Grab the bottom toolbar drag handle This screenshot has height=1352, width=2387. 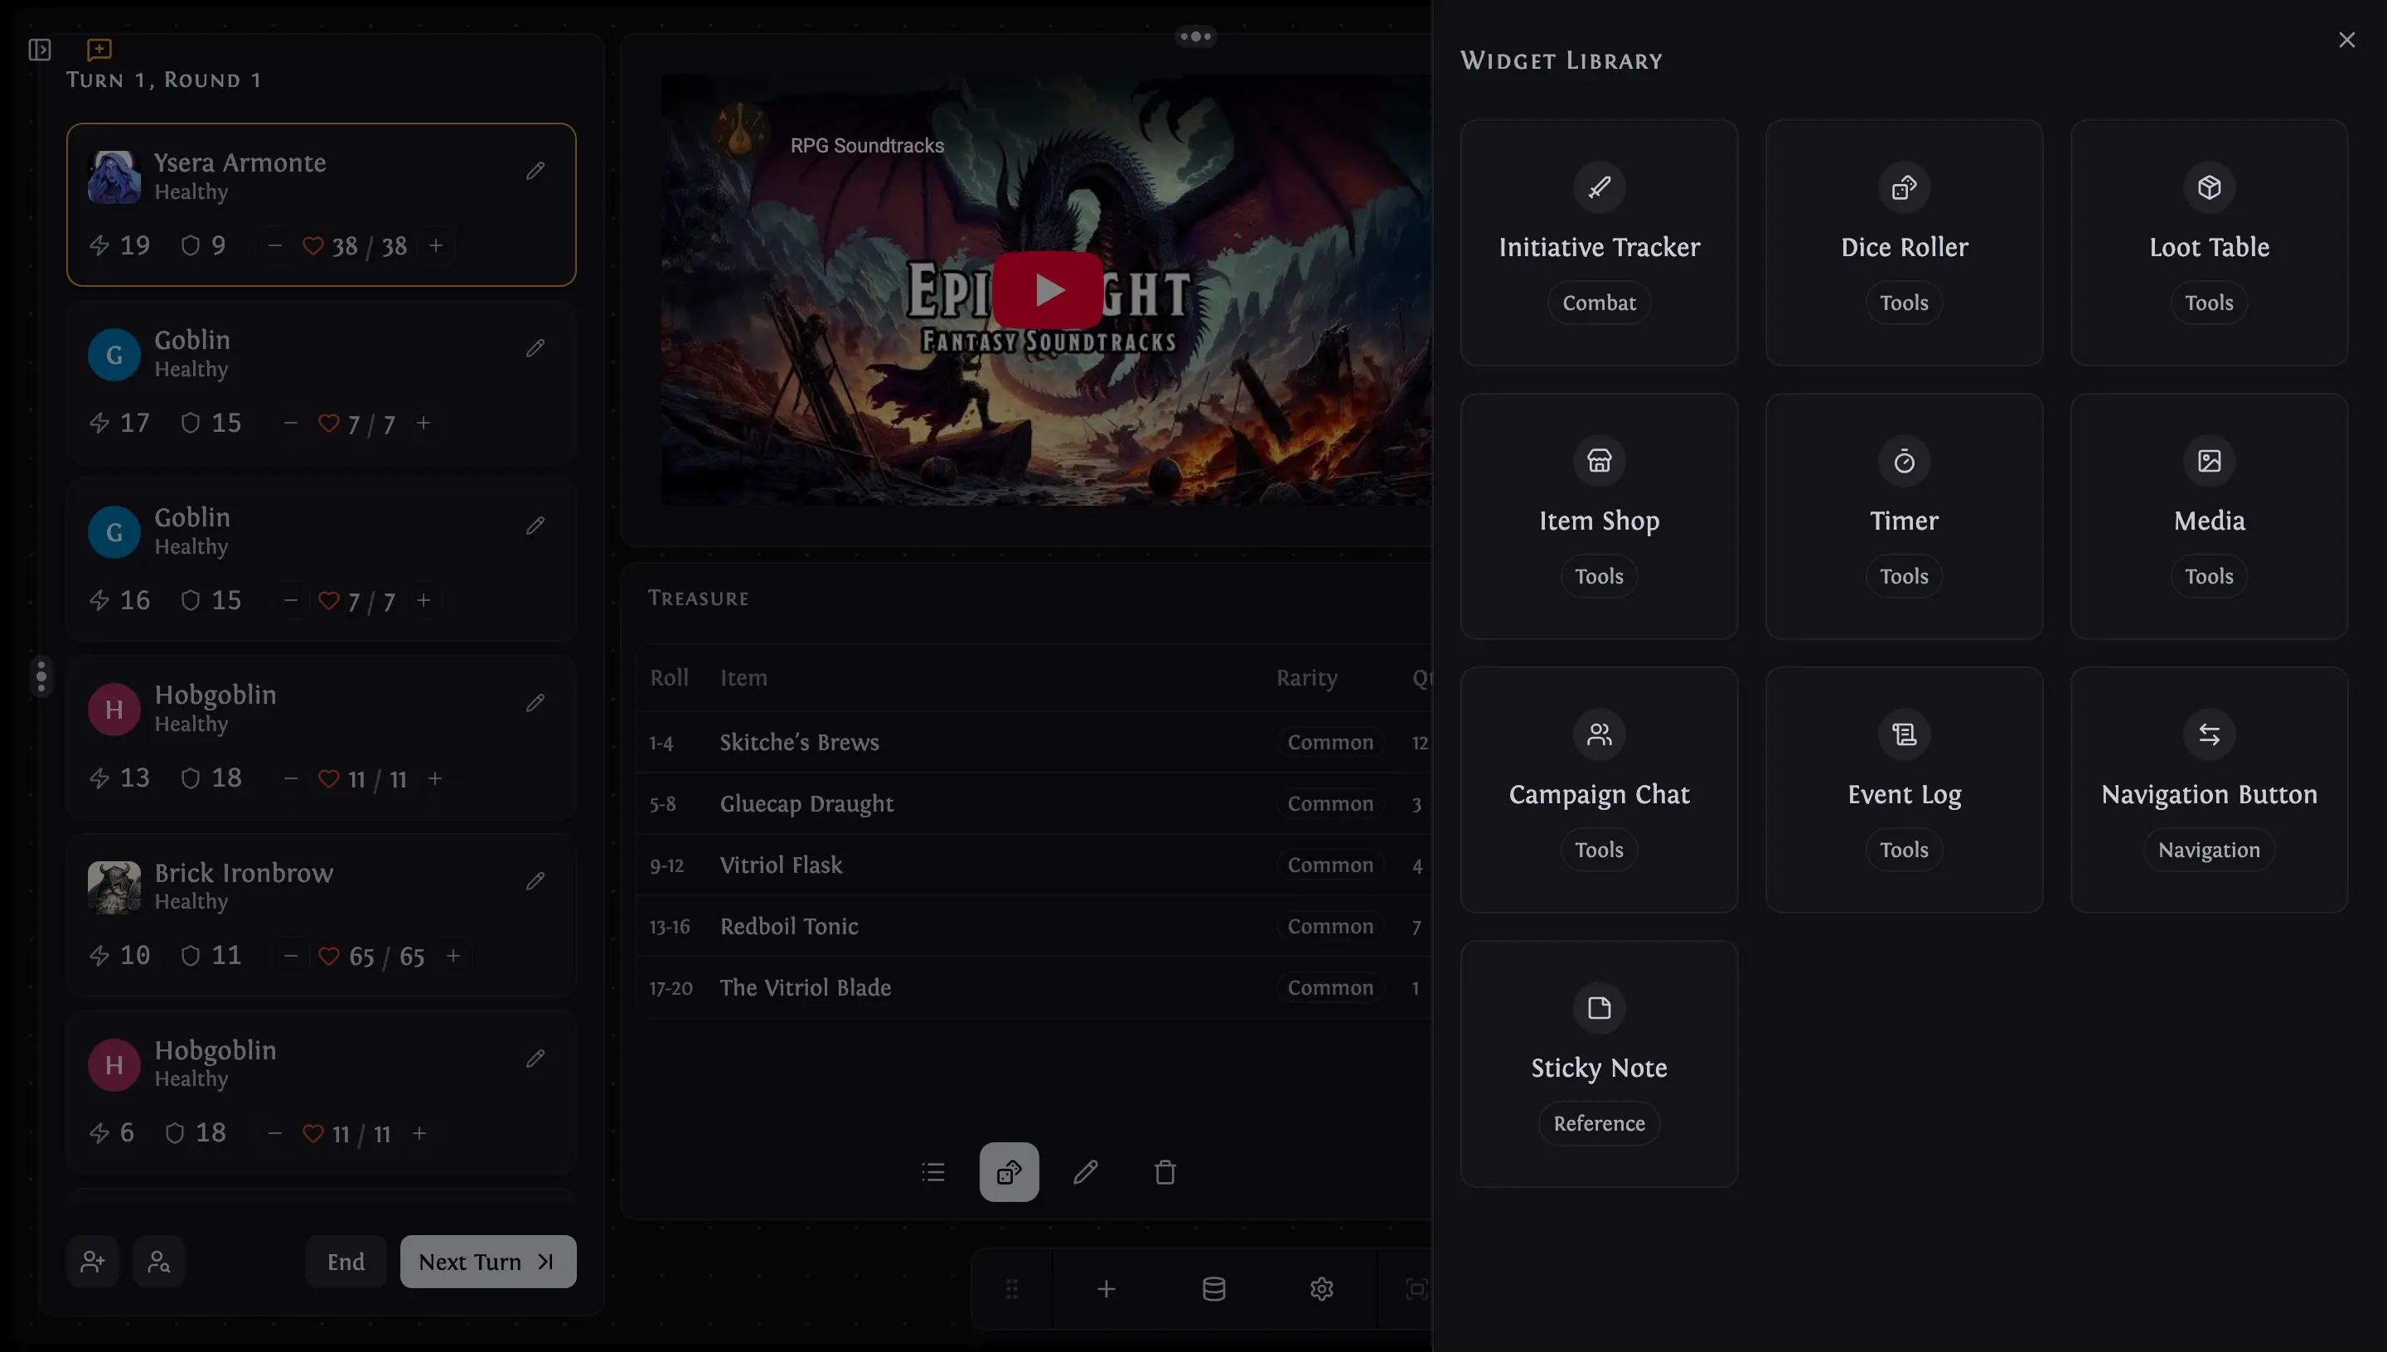[x=1012, y=1290]
